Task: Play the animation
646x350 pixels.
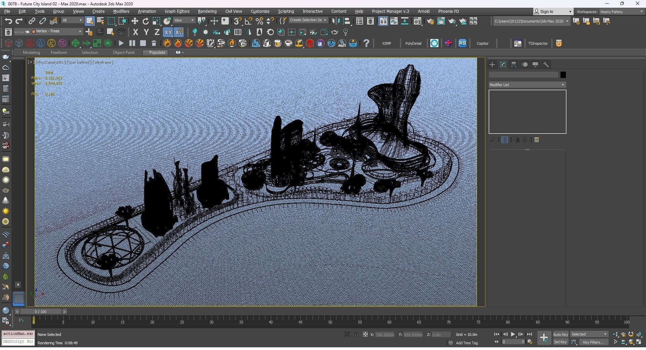Action: [513, 335]
